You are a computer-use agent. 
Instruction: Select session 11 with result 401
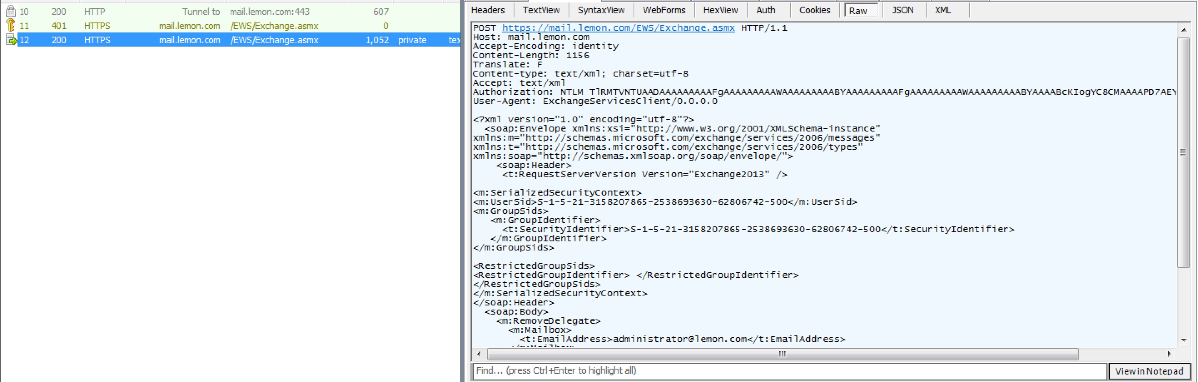coord(230,25)
